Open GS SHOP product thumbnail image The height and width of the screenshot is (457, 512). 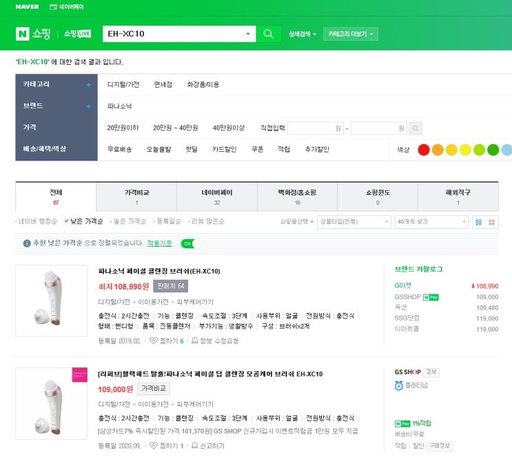51,403
